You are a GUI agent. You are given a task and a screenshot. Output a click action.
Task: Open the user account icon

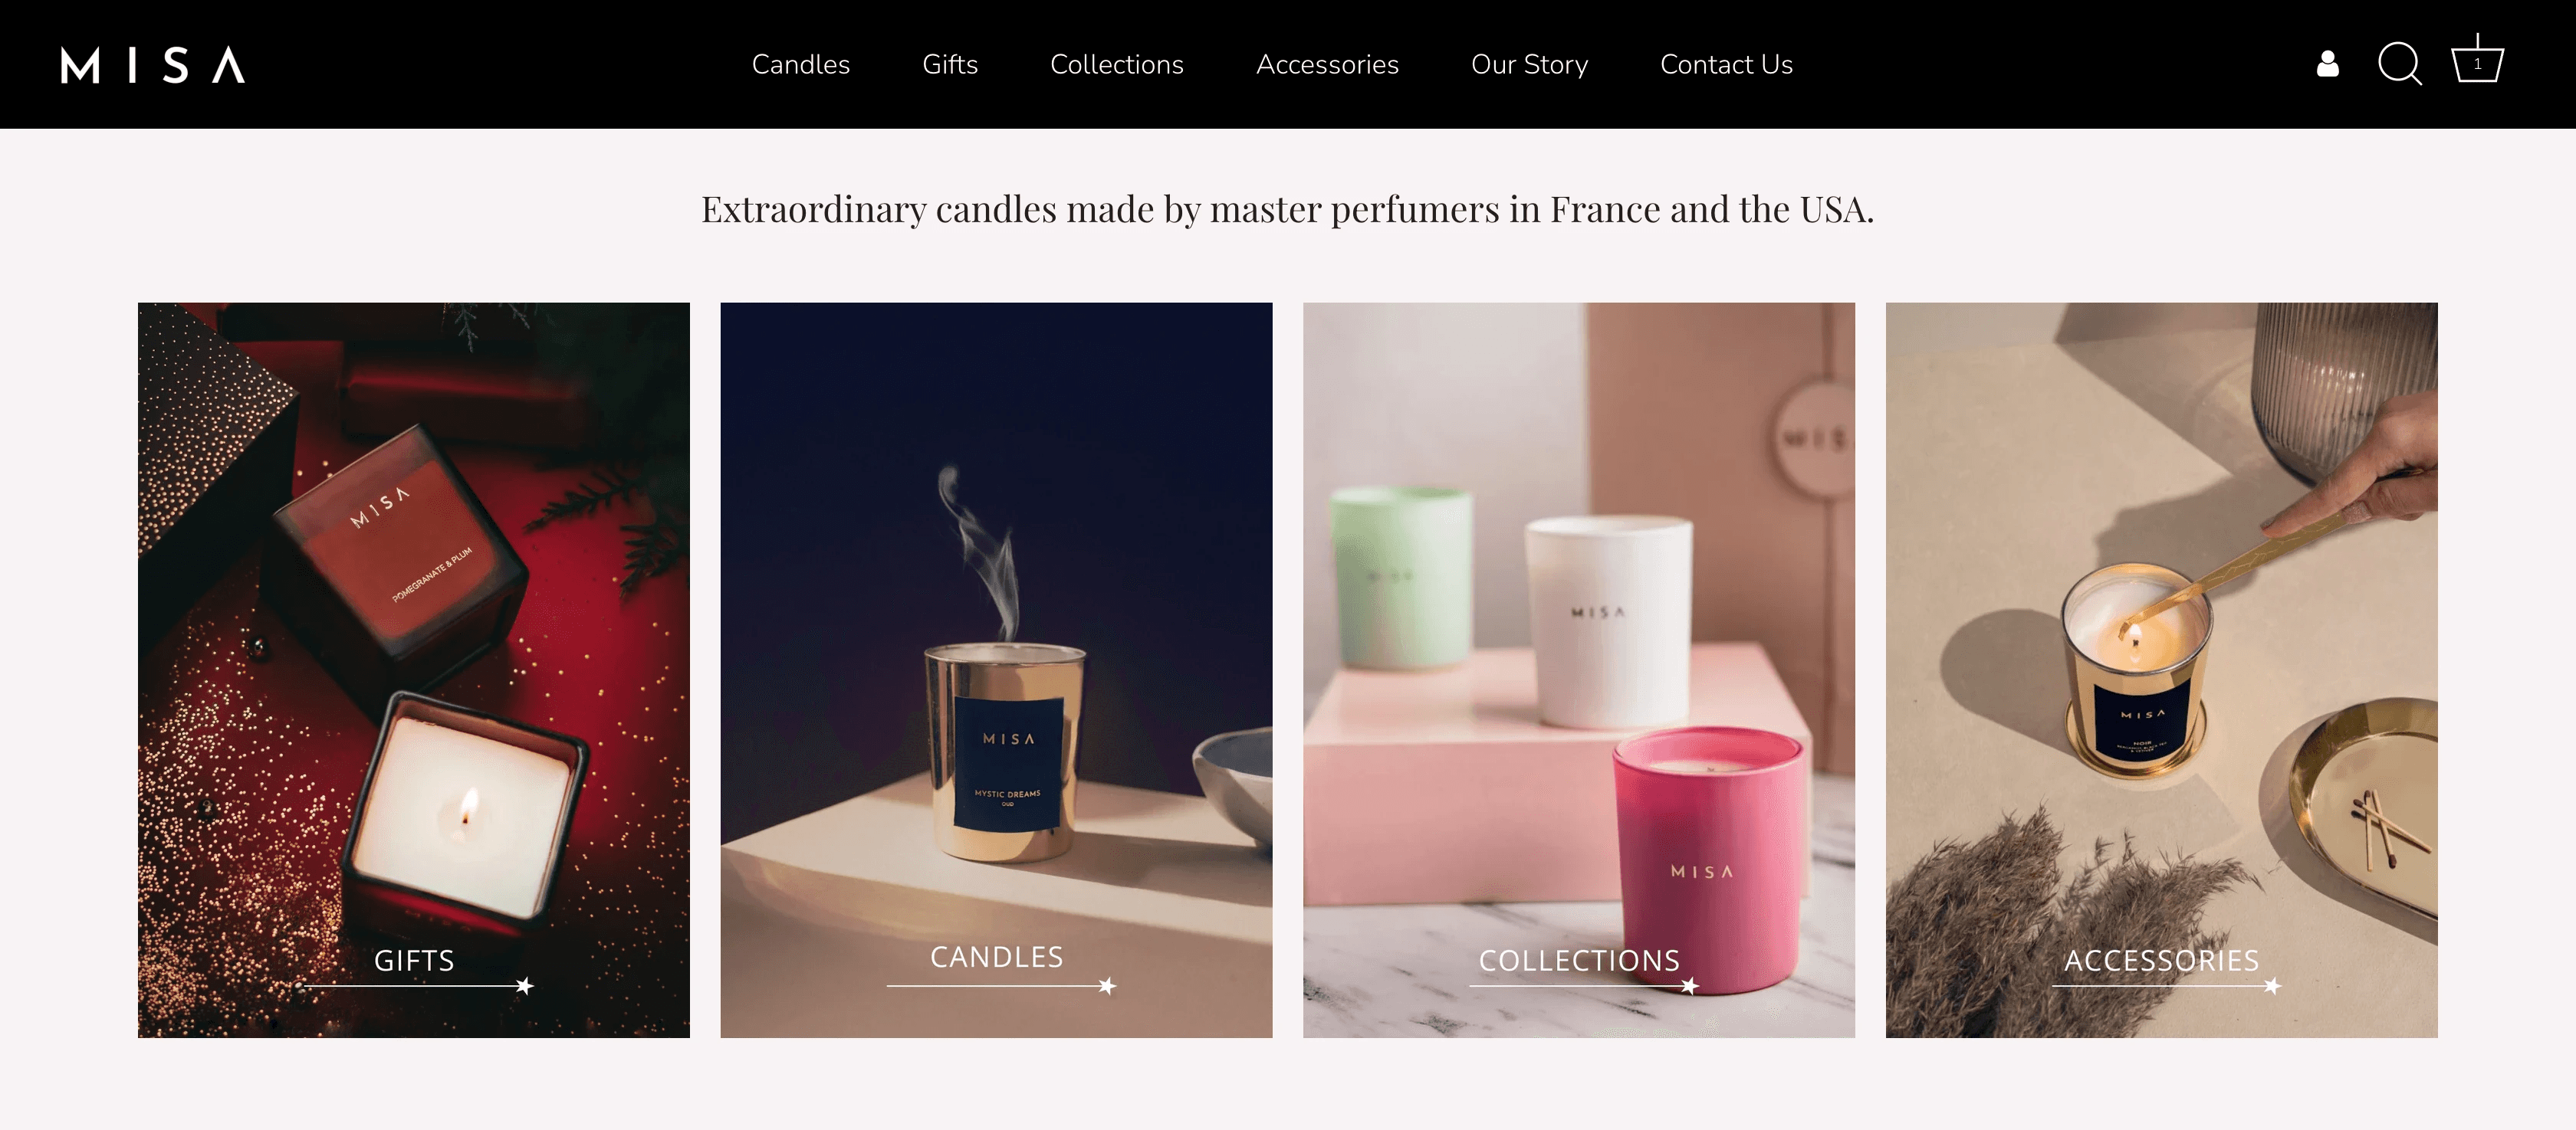[2327, 64]
